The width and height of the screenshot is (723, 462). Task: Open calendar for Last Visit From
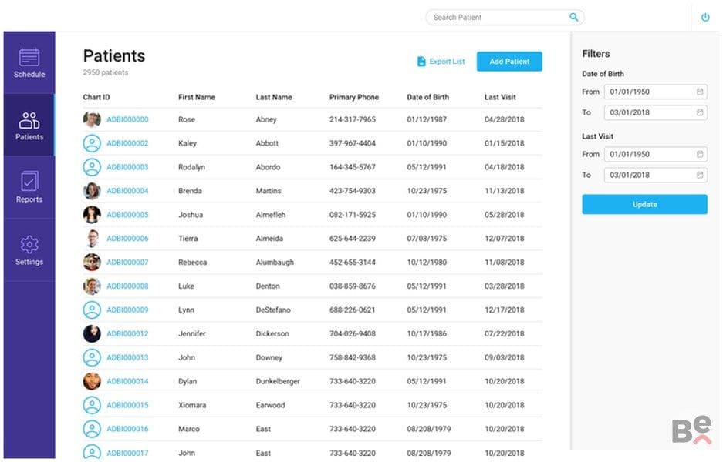pos(700,154)
